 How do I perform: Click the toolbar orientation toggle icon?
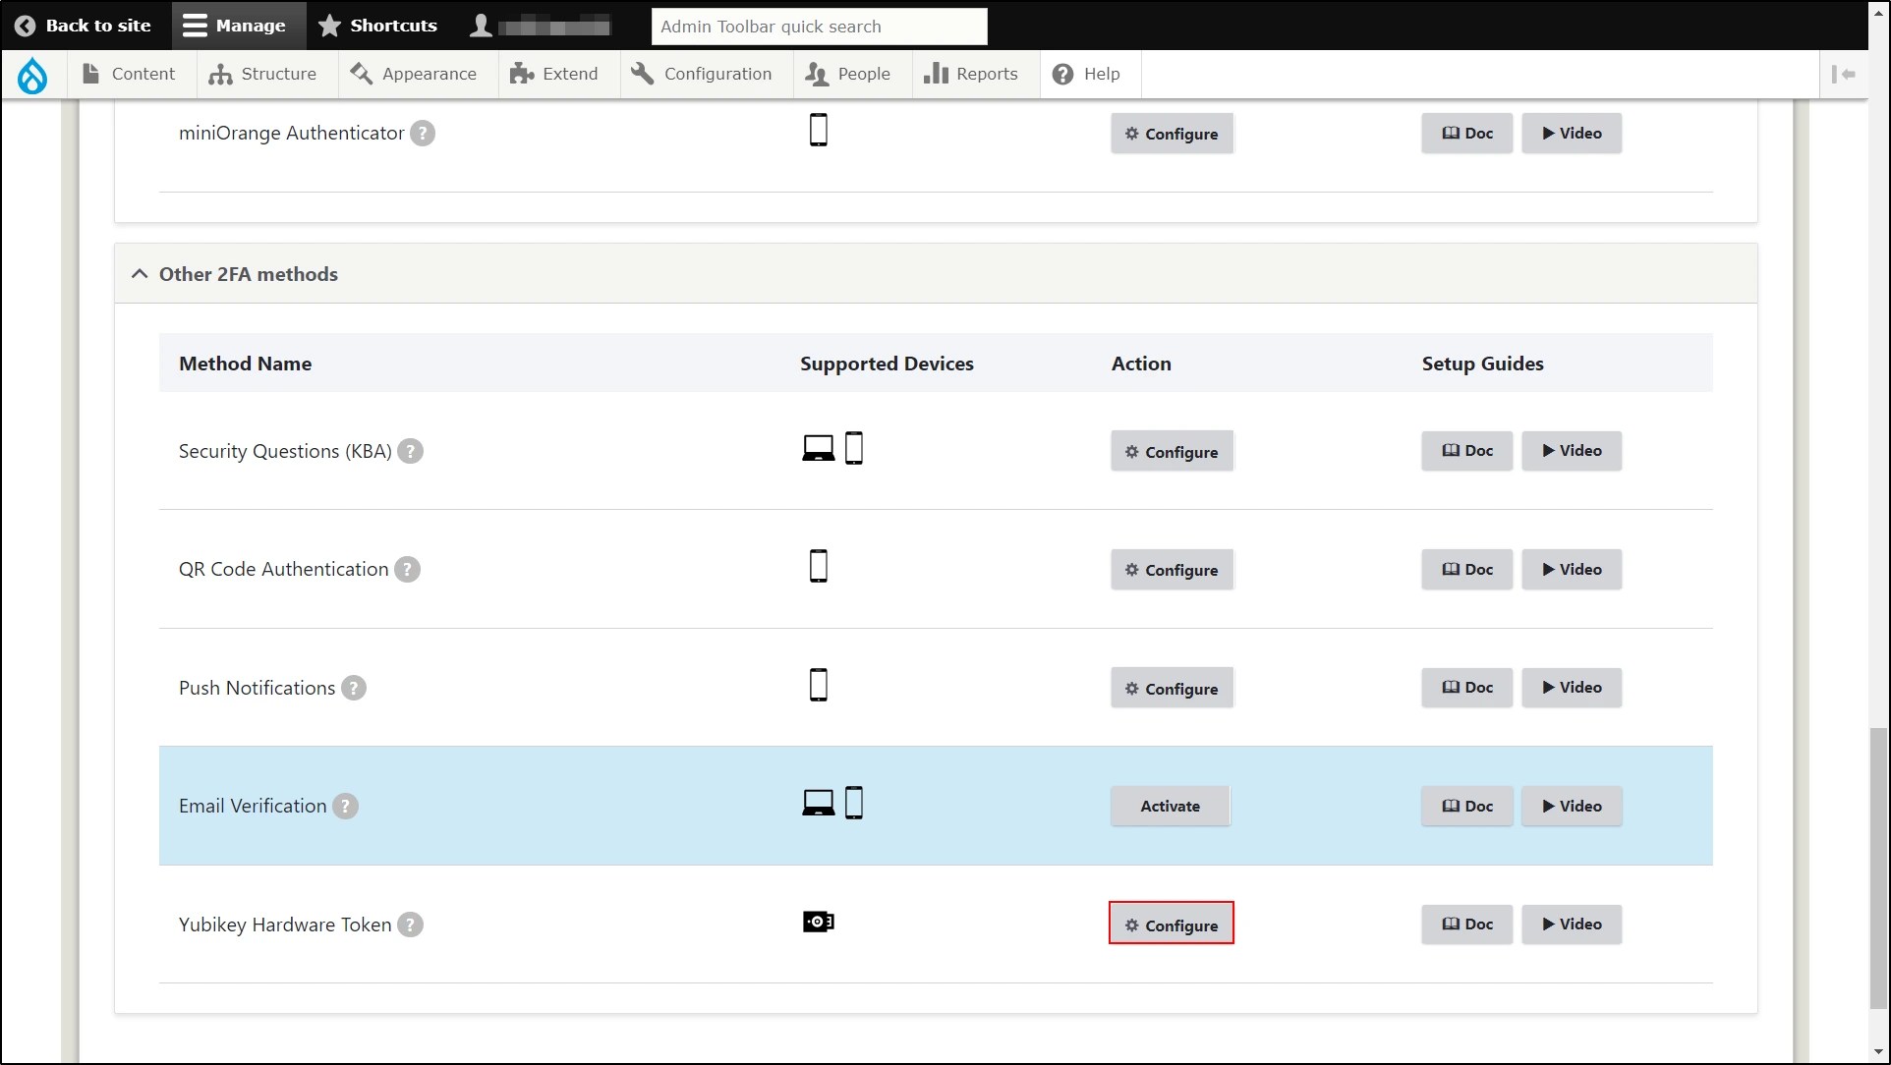point(1844,75)
